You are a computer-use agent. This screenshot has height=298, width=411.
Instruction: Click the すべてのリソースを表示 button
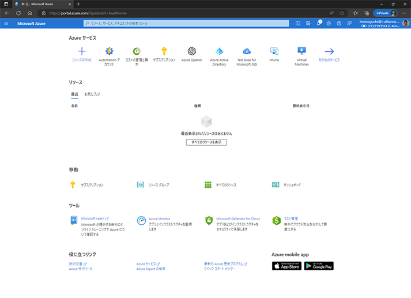coord(206,142)
